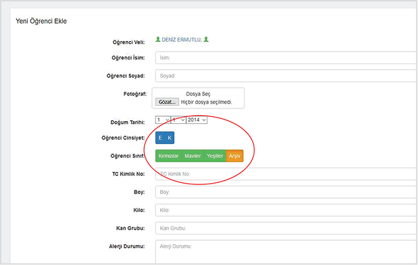Focus the Öğrenci İsim input field

point(286,58)
